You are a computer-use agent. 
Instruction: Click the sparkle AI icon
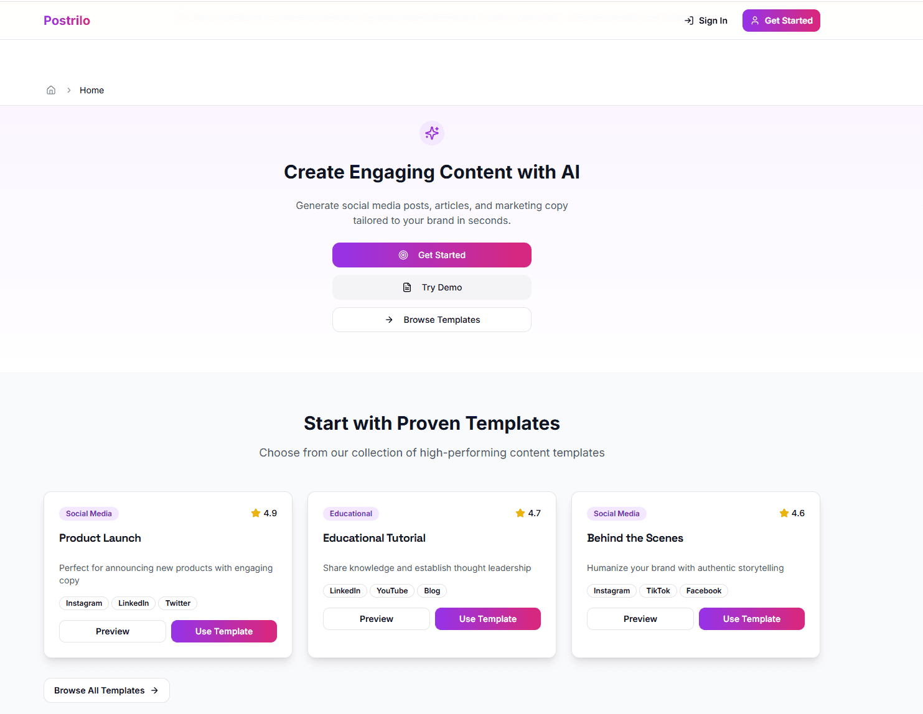432,133
